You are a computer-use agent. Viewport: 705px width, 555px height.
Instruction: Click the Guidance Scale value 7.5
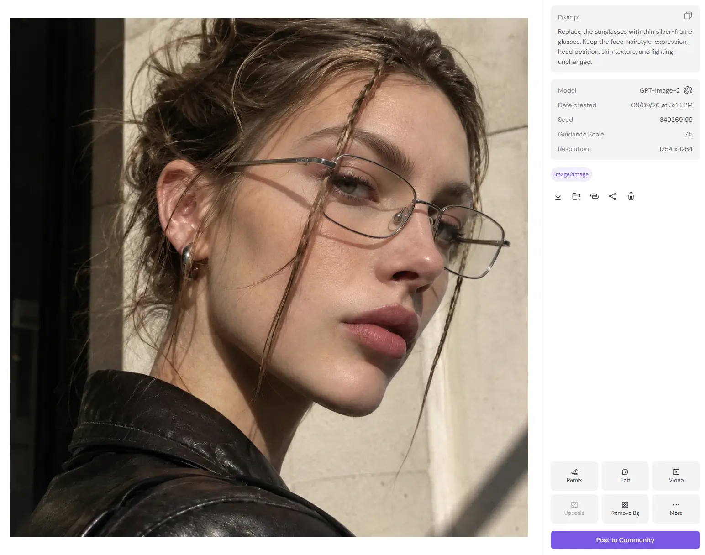tap(688, 134)
